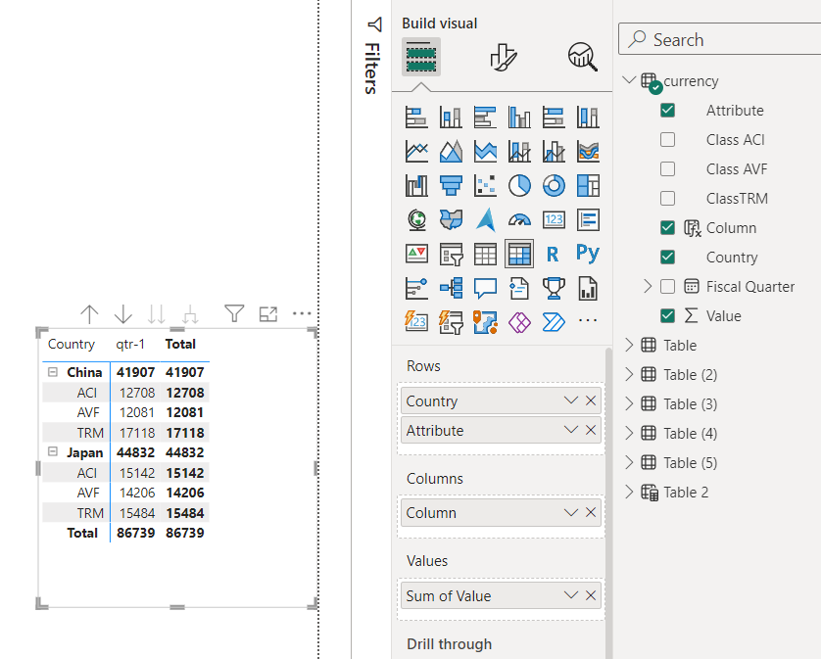
Task: Collapse the China row in matrix
Action: click(52, 372)
